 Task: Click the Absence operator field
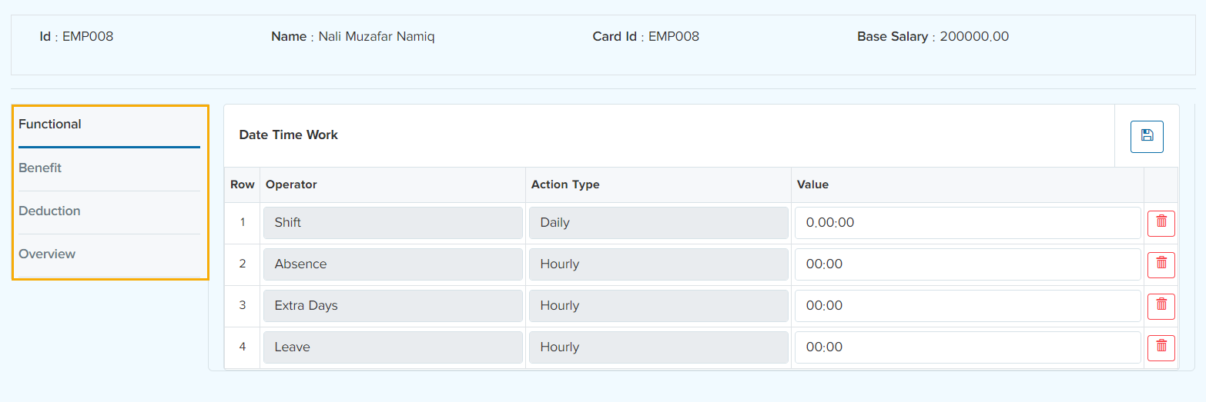tap(393, 264)
